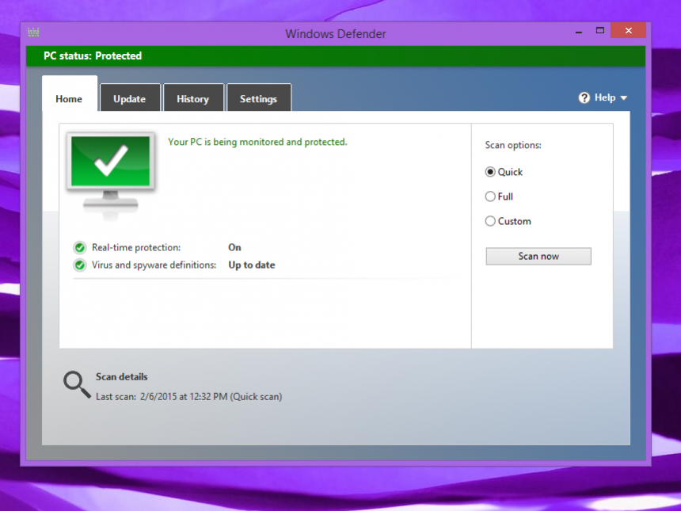
Task: Click the Help question mark icon
Action: coord(584,97)
